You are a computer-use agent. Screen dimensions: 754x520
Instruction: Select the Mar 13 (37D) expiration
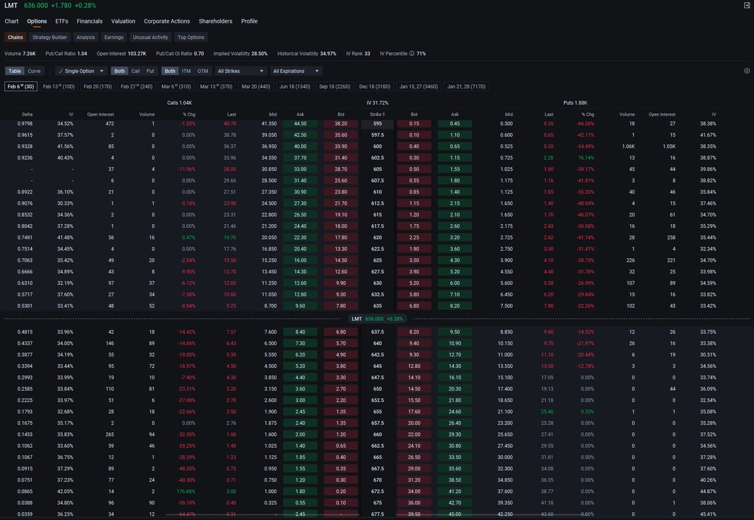click(x=216, y=87)
